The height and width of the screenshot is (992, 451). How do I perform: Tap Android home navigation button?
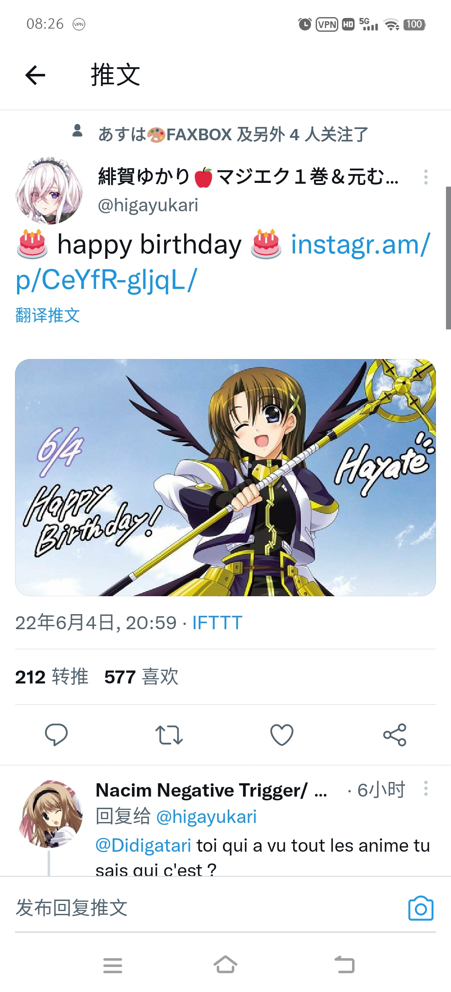pyautogui.click(x=225, y=965)
